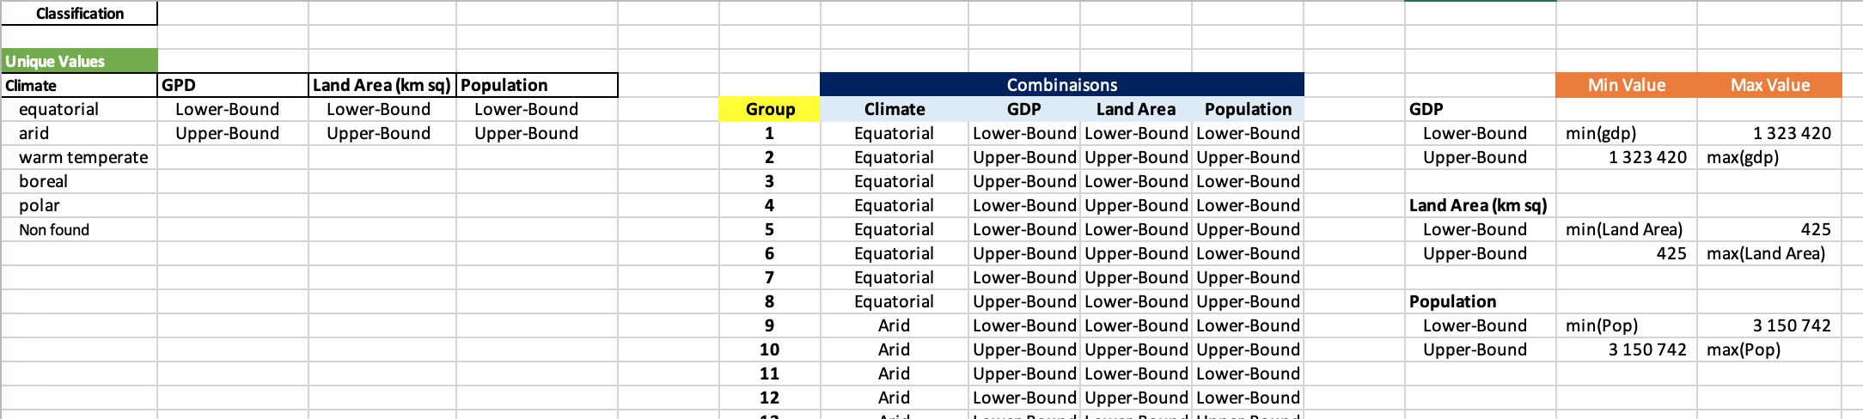Click the polar climate cell
The width and height of the screenshot is (1863, 419).
point(40,205)
